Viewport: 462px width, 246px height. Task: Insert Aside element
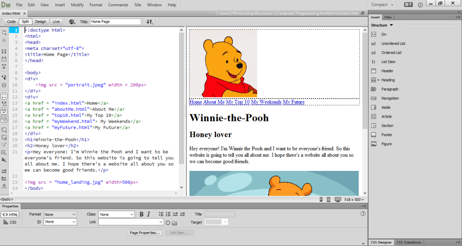386,107
